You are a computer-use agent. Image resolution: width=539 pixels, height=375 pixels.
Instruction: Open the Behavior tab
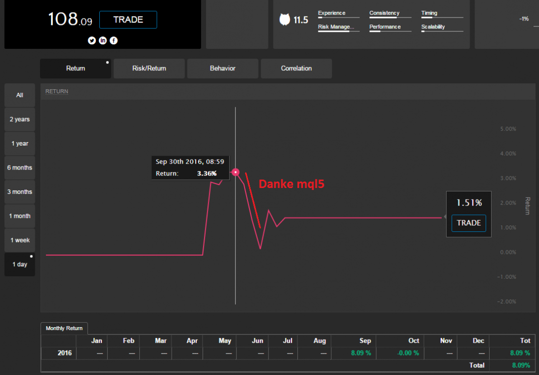(223, 68)
